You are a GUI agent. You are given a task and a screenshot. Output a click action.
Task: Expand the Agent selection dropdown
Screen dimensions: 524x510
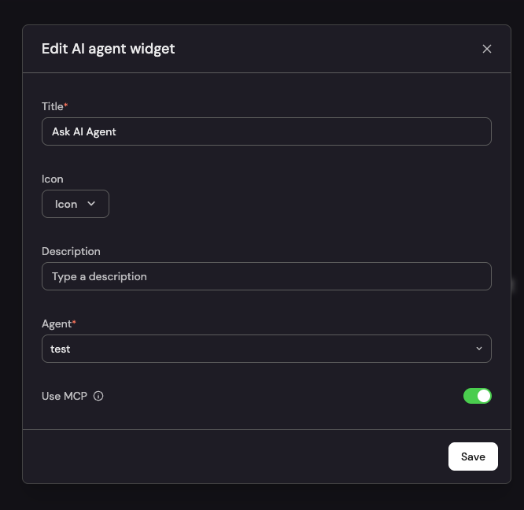click(266, 349)
